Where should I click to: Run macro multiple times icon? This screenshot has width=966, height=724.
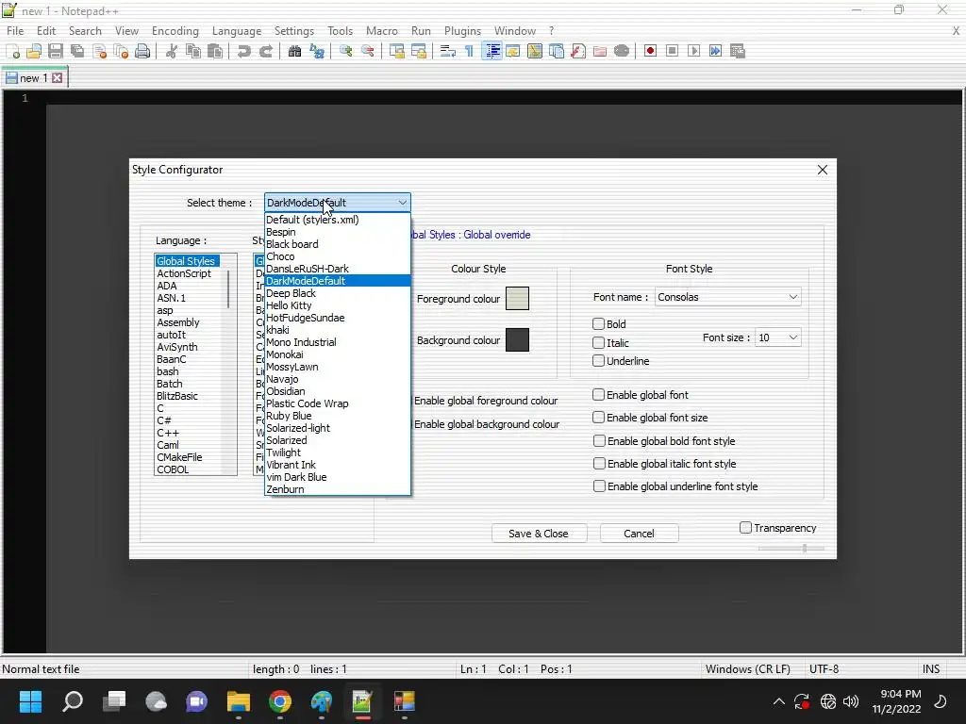click(x=715, y=51)
